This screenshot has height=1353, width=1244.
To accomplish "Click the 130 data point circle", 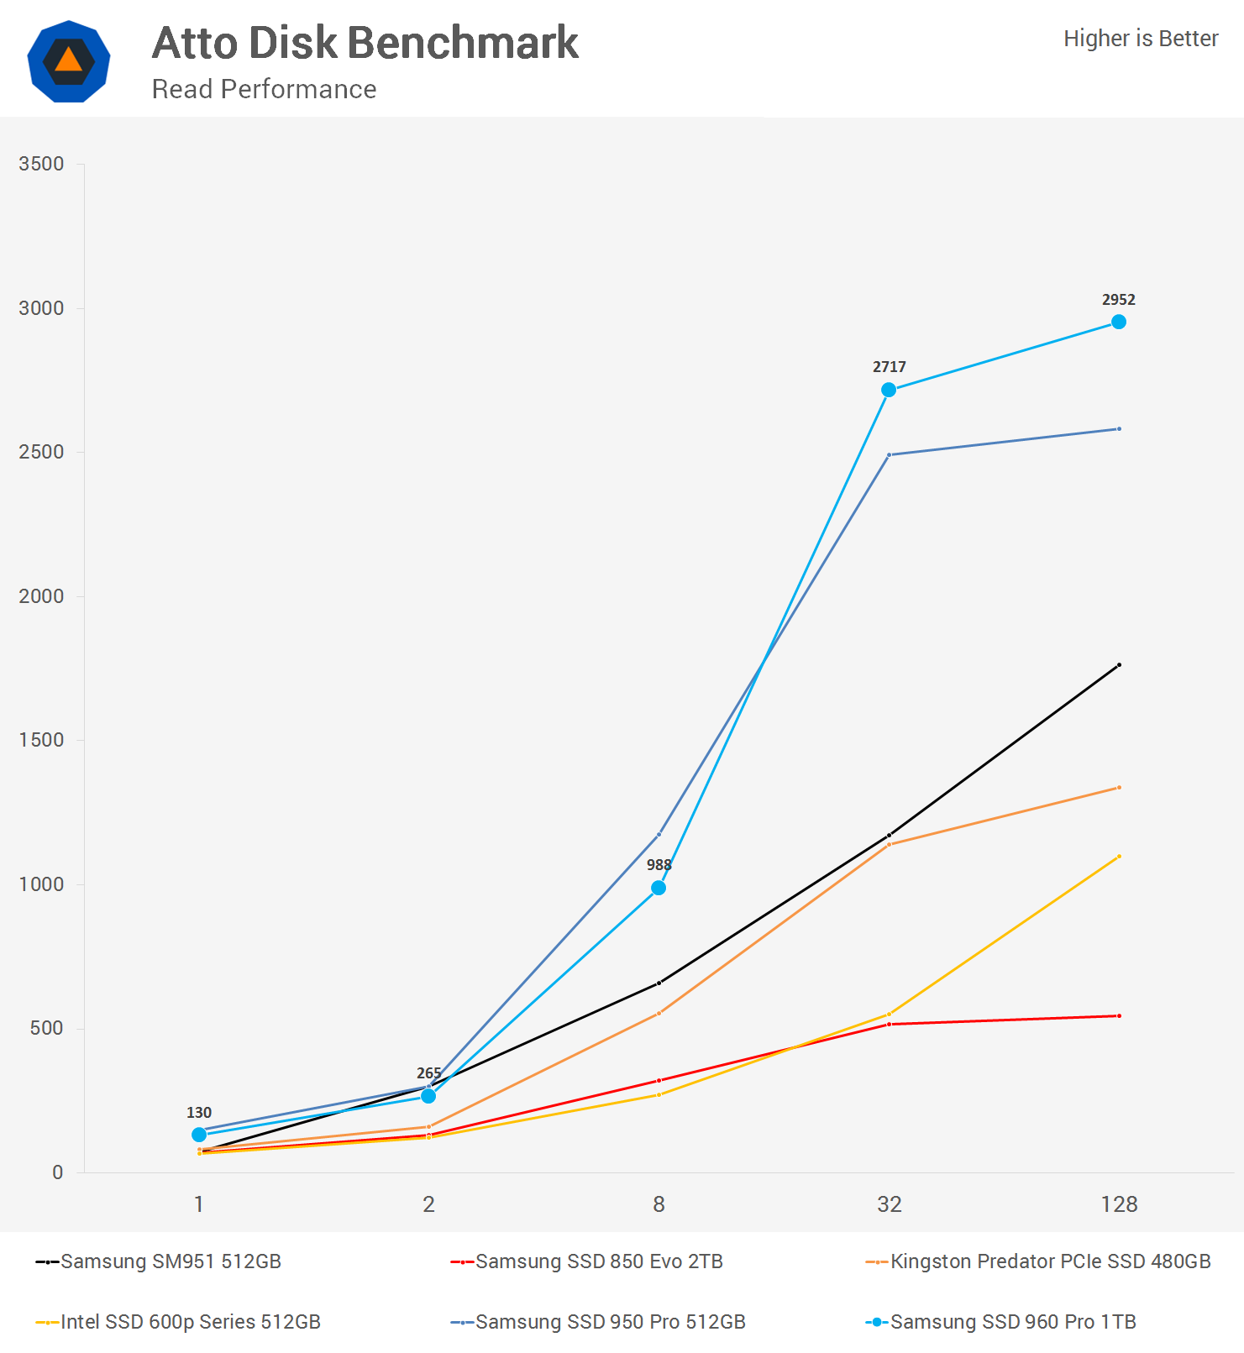I will click(x=199, y=1135).
